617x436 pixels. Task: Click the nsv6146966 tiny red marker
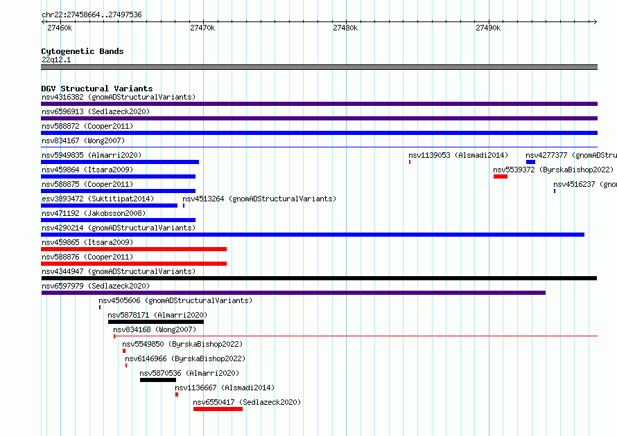click(x=126, y=365)
